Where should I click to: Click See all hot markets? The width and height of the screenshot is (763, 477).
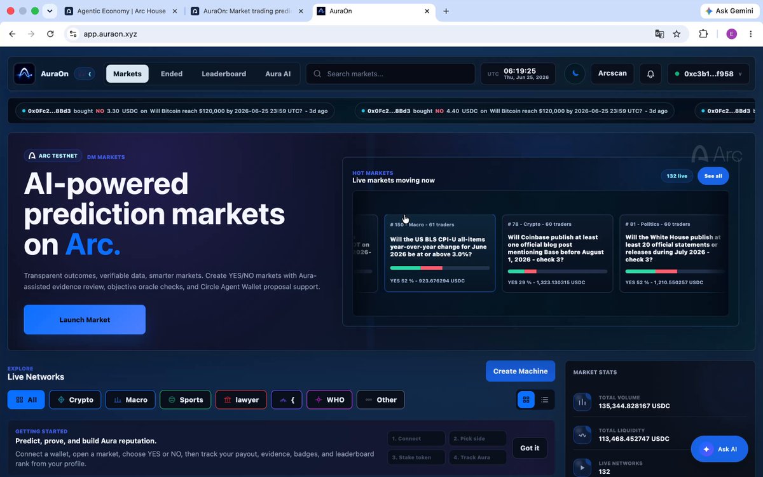point(713,176)
